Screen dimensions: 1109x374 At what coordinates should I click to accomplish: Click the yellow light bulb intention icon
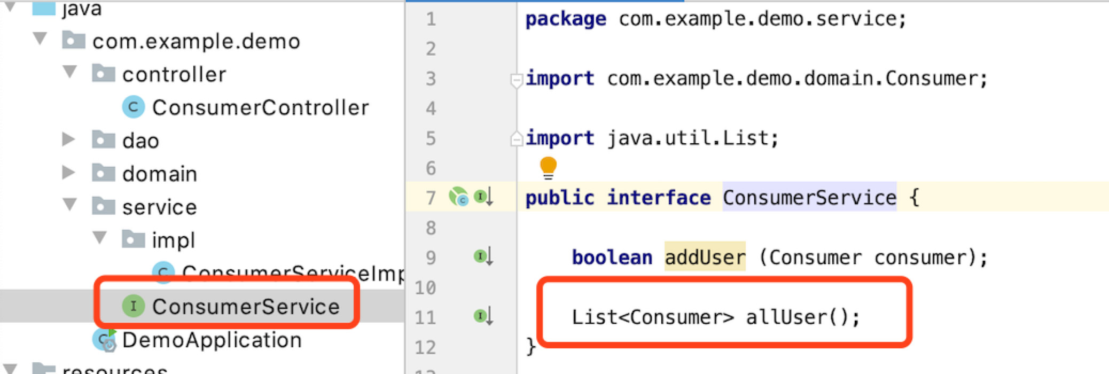tap(548, 168)
